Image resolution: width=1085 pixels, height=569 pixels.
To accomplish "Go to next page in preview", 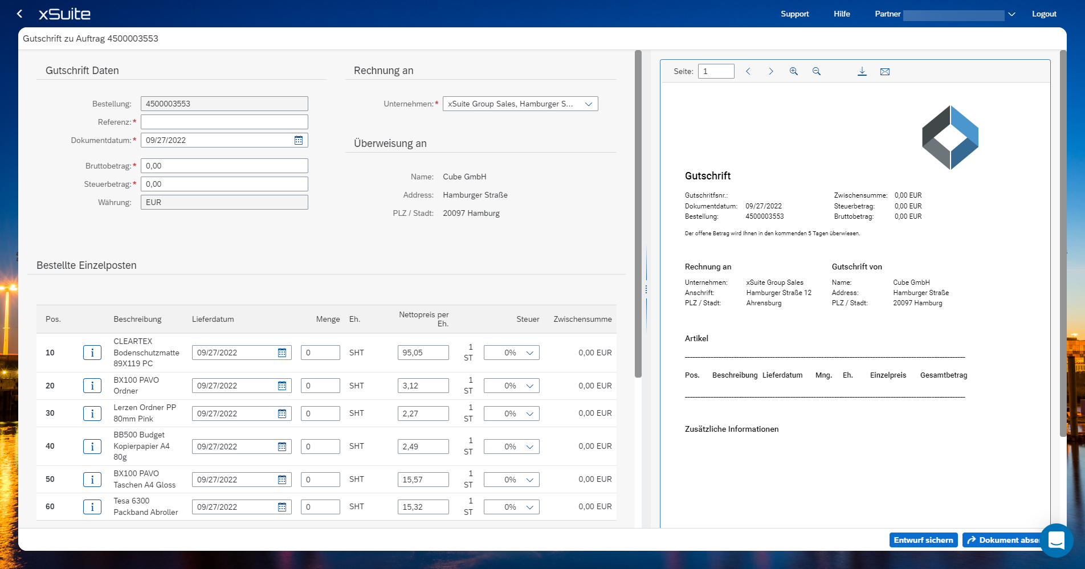I will pyautogui.click(x=770, y=71).
